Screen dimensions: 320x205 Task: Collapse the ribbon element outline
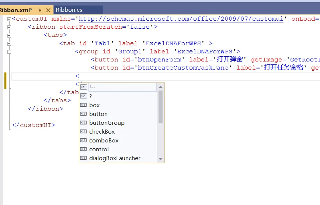tap(9, 27)
